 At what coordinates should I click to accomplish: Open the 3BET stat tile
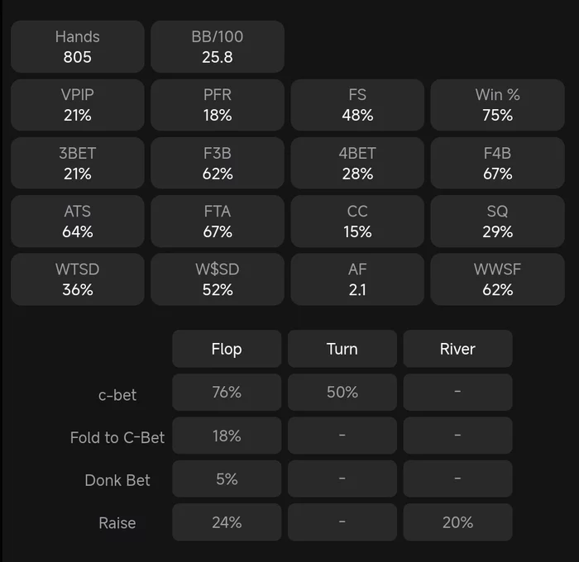(78, 164)
